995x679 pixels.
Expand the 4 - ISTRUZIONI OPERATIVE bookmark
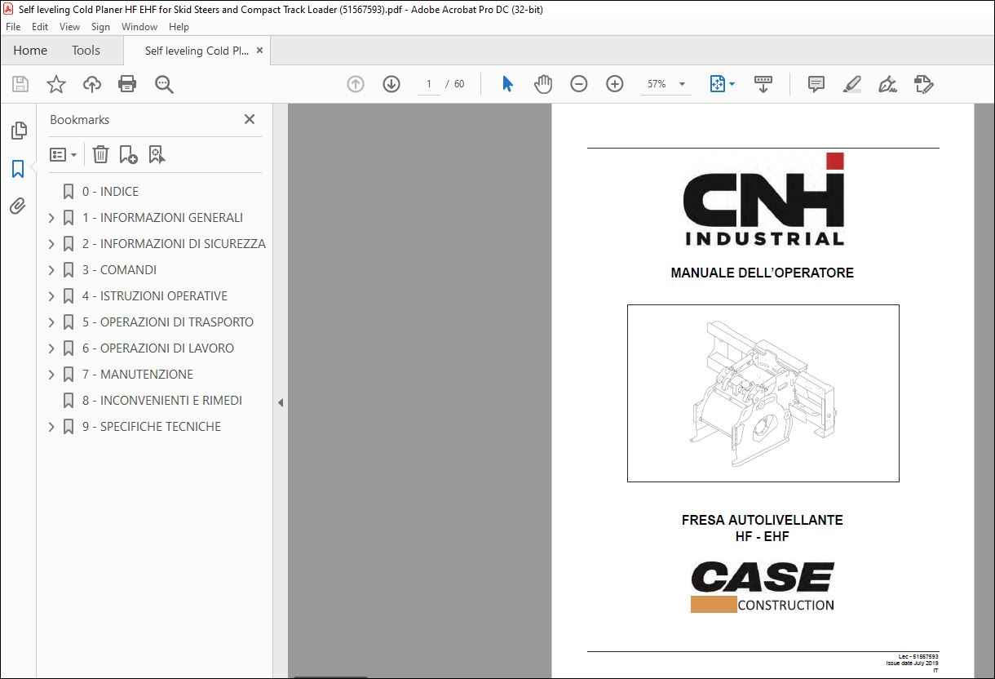(51, 296)
